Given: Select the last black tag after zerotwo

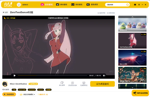Looking at the screenshot, I should pyautogui.click(x=48, y=90).
